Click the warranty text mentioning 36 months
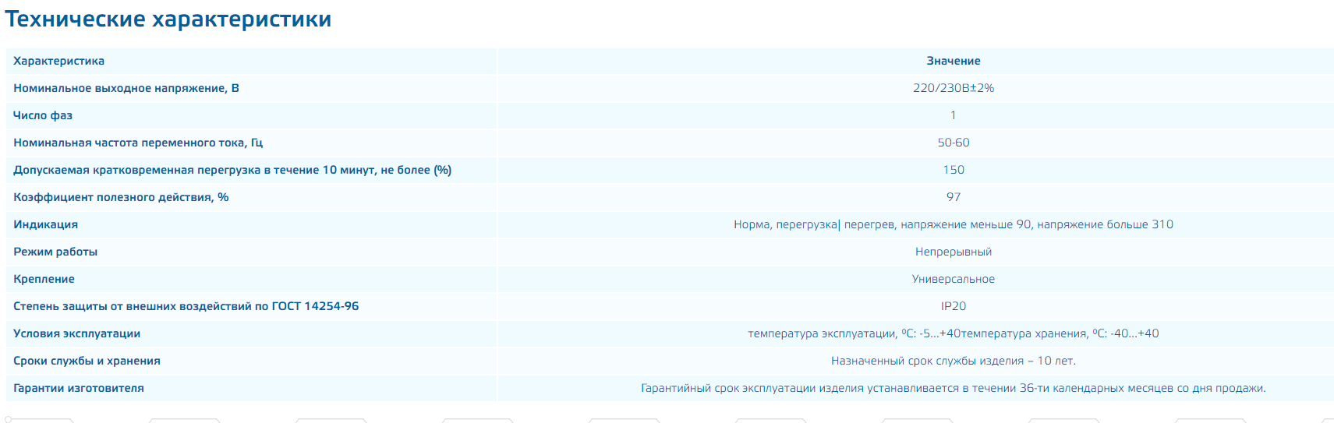 pos(953,388)
